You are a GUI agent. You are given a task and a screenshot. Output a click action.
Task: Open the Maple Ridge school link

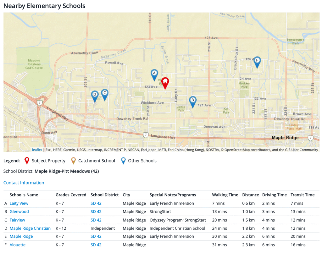click(x=21, y=236)
